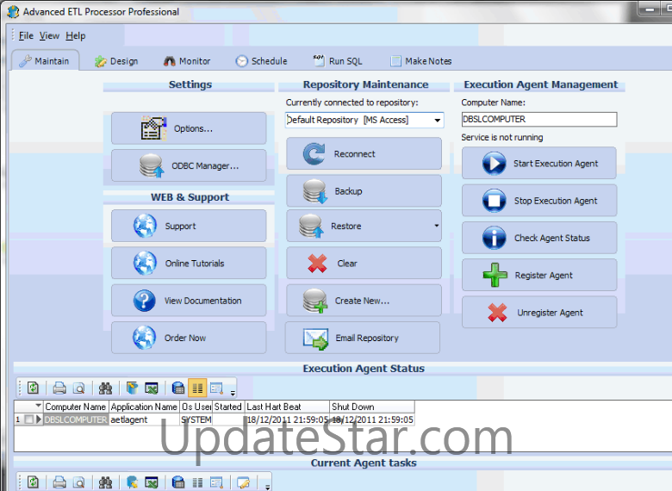This screenshot has height=491, width=672.
Task: Click Stop Execution Agent
Action: pos(539,201)
